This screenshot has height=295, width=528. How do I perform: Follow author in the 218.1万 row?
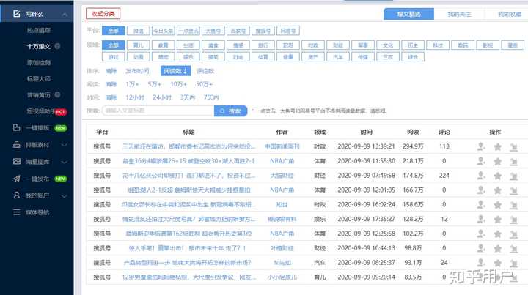[481, 161]
